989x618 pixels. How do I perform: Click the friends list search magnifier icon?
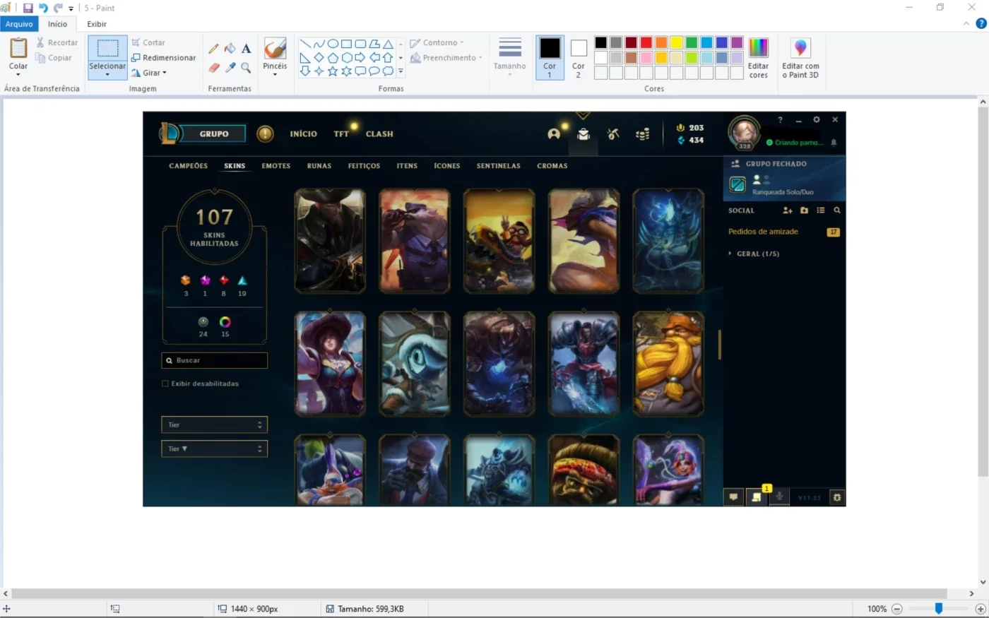(x=837, y=210)
